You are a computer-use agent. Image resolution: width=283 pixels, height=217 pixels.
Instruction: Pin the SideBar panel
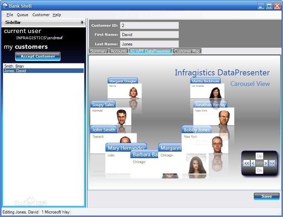(x=82, y=22)
